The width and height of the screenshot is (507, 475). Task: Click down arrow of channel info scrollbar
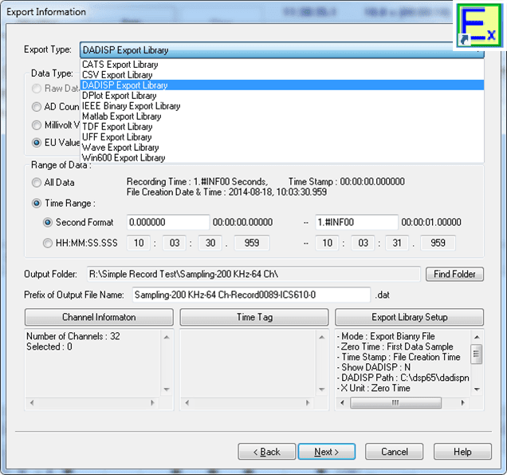[x=167, y=390]
